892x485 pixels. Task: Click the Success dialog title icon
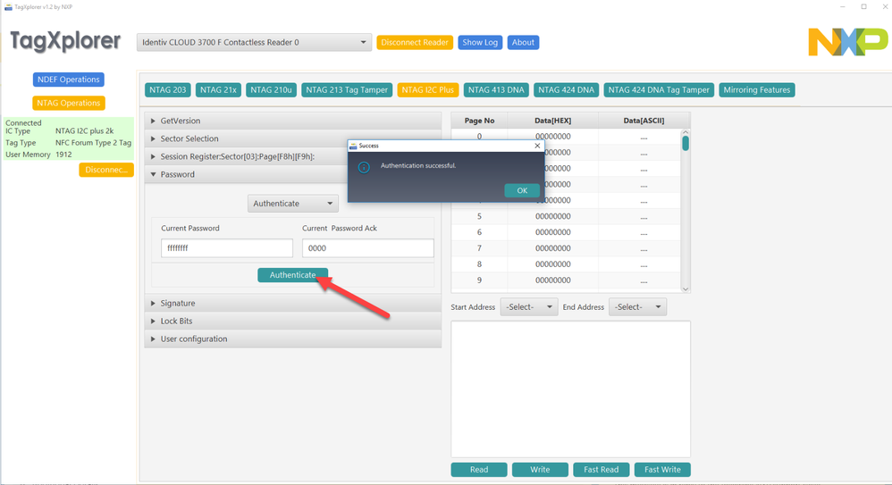[x=353, y=146]
